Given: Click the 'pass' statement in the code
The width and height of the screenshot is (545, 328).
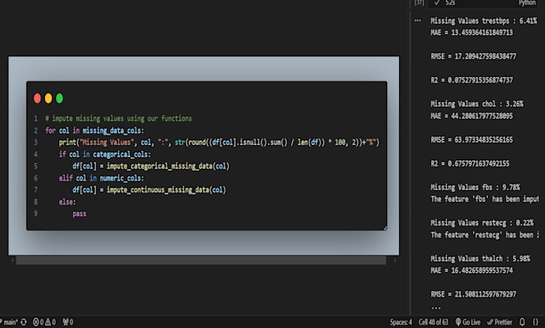Looking at the screenshot, I should (79, 214).
